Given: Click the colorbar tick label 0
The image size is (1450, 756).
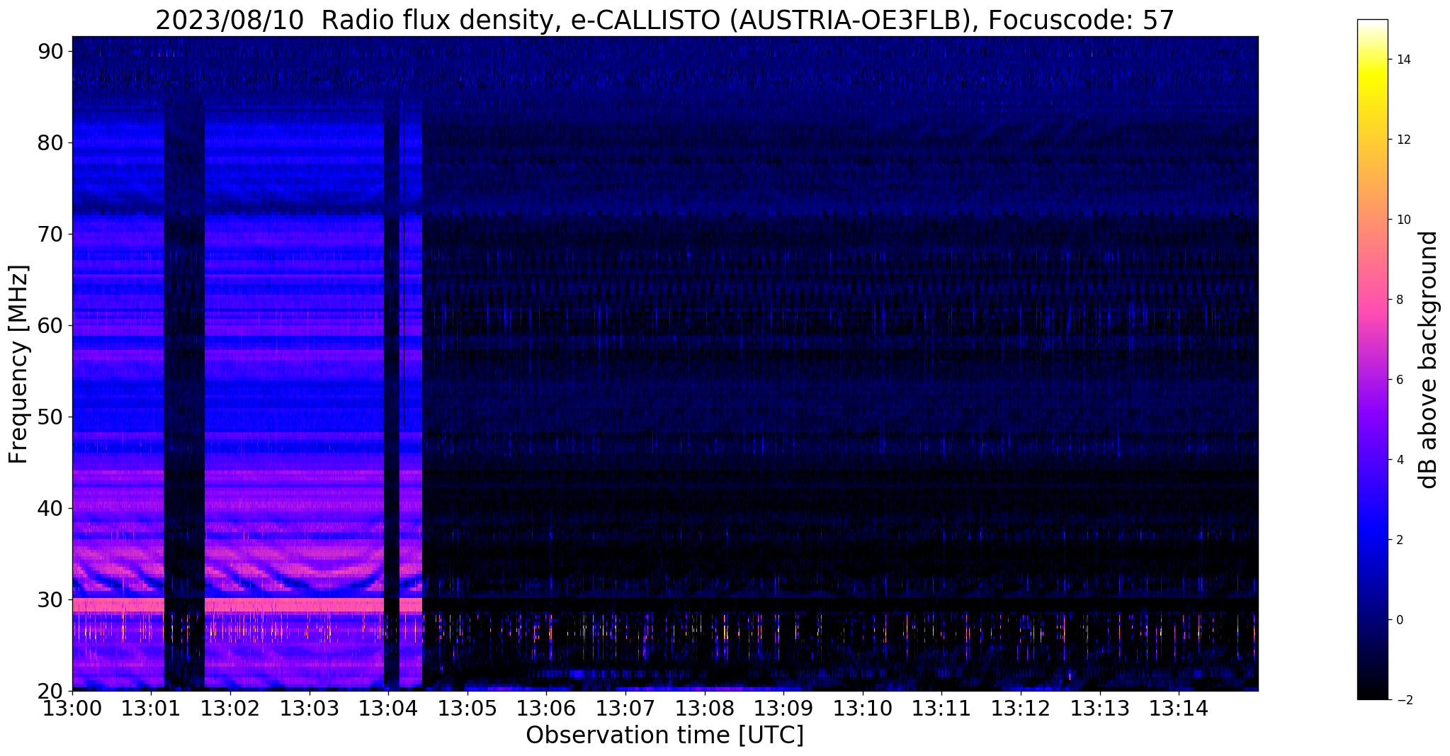Looking at the screenshot, I should (1398, 620).
